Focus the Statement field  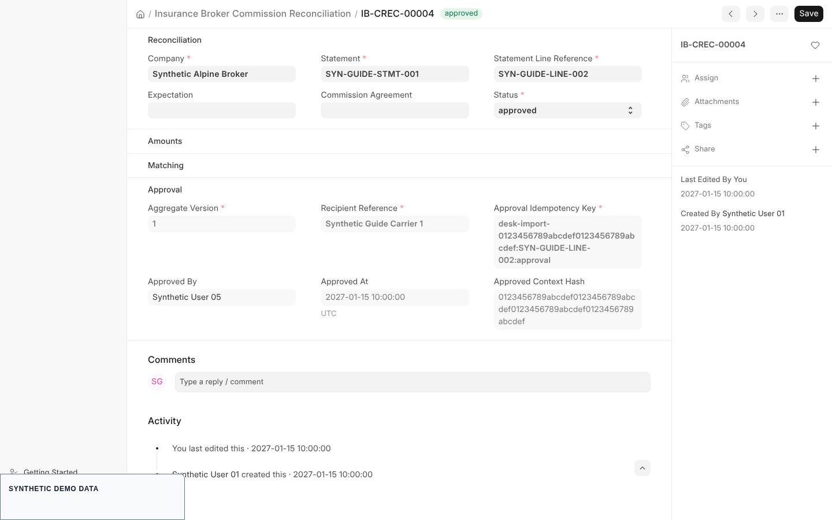coord(395,74)
